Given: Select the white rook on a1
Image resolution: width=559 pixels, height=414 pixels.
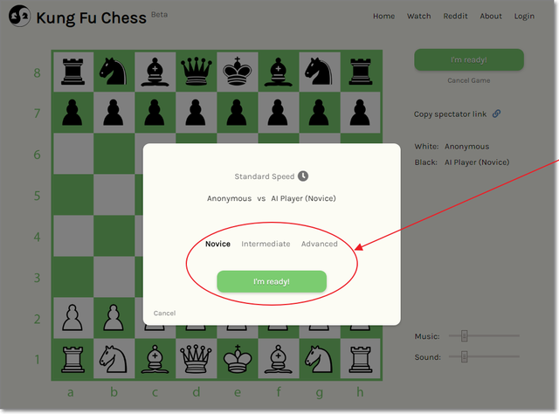Looking at the screenshot, I should [x=72, y=360].
